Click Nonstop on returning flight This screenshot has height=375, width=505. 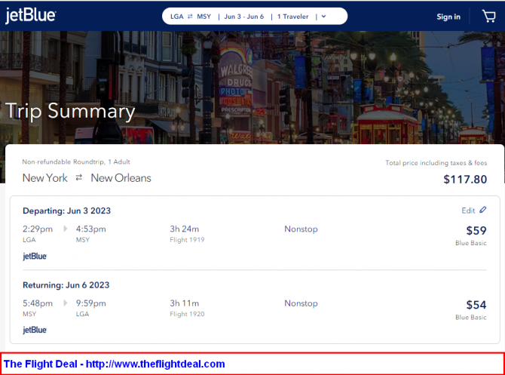click(x=301, y=303)
